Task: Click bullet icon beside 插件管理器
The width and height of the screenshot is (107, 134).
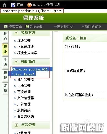Action: [x=15, y=80]
